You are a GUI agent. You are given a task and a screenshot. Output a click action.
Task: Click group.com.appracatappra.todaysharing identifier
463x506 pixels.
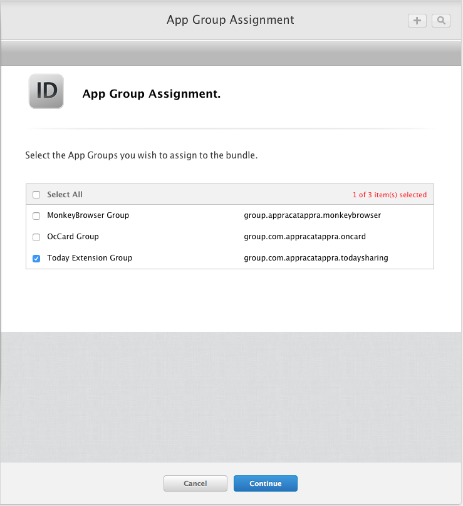point(316,258)
